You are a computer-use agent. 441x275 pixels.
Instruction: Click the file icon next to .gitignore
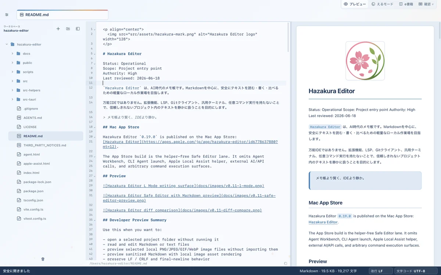point(19,109)
